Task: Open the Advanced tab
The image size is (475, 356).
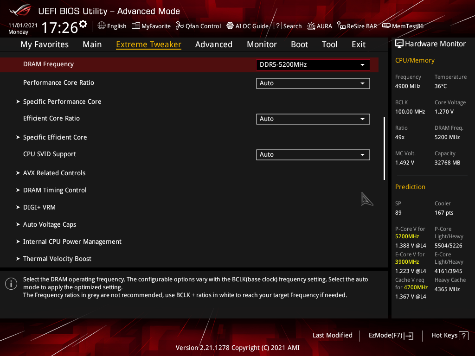Action: click(x=214, y=44)
